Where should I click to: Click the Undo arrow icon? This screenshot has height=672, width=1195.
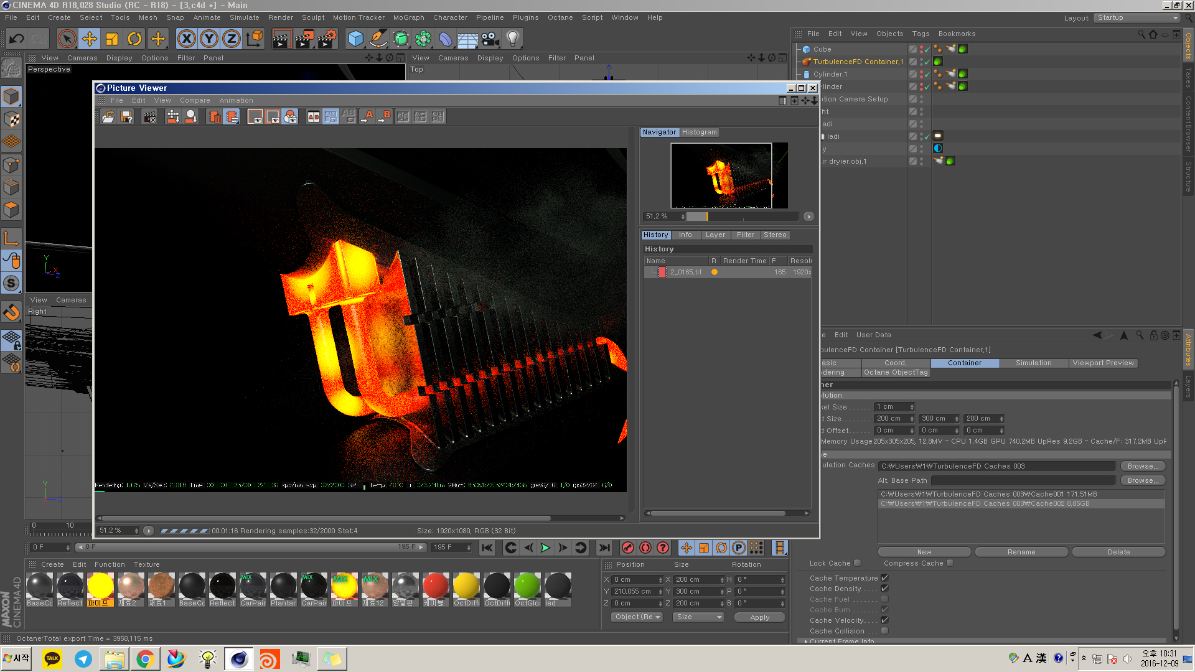coord(17,39)
